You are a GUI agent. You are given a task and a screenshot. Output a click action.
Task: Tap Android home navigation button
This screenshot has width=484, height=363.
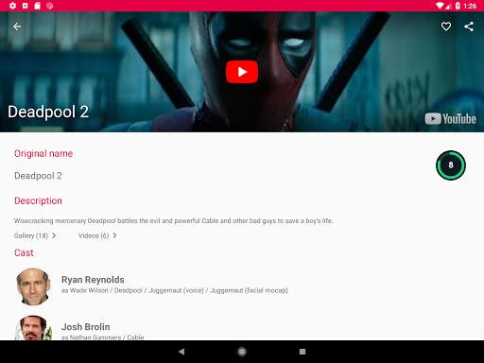[x=242, y=352]
